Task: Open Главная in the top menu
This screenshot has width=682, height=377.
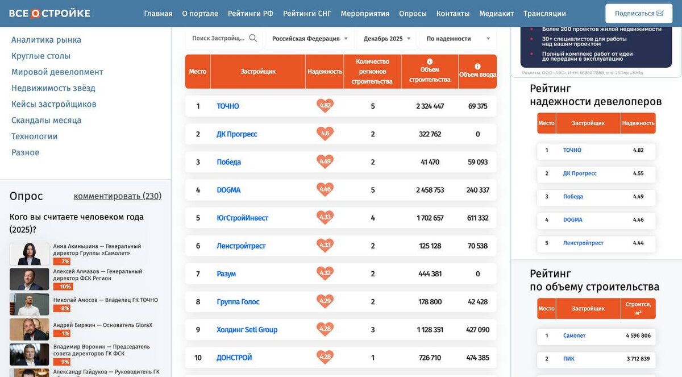Action: [x=158, y=14]
